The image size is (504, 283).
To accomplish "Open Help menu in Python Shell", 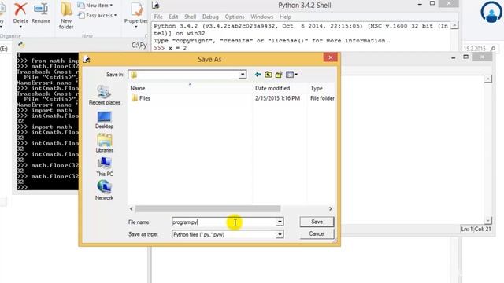I will coord(285,17).
